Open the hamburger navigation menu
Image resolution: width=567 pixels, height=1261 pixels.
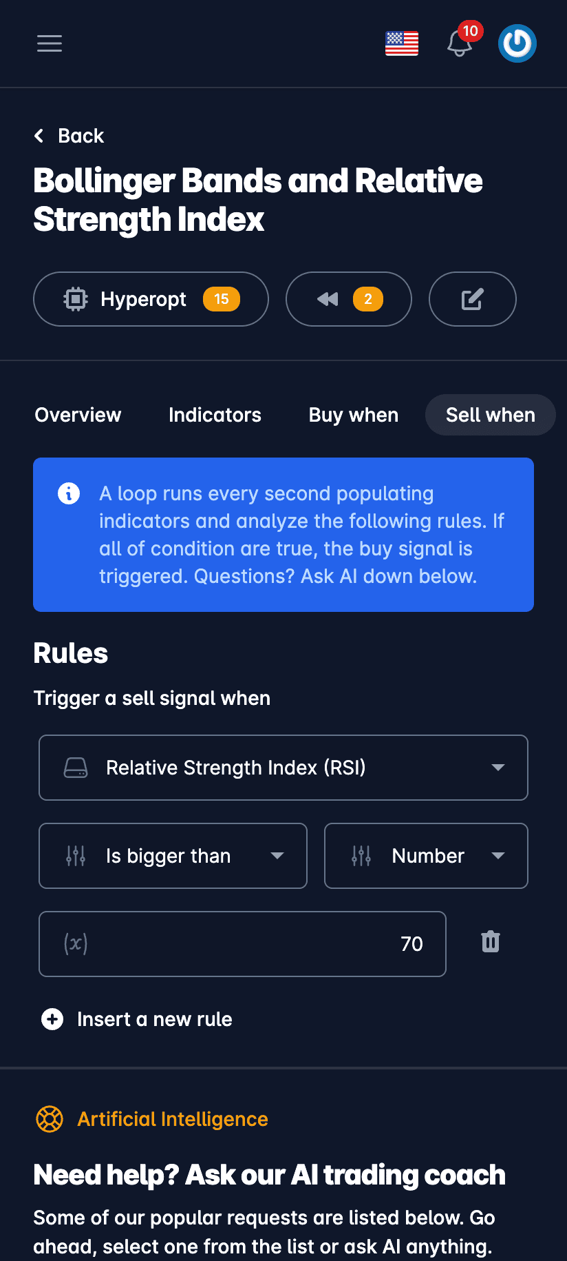[50, 43]
